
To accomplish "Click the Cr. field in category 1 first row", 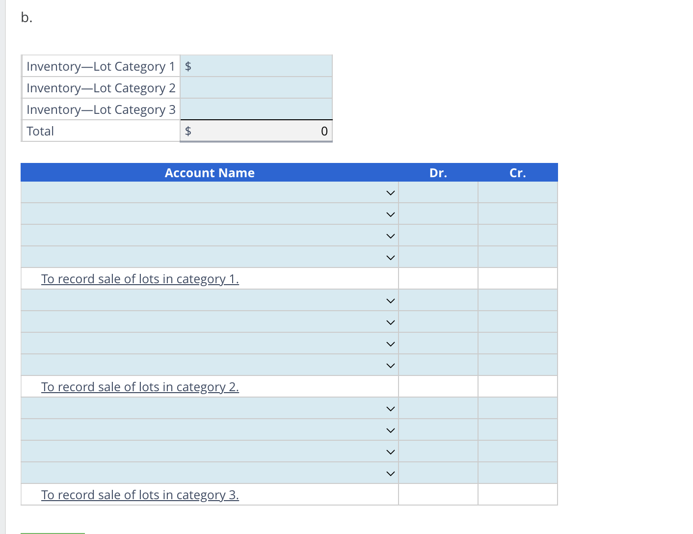I will (x=518, y=192).
